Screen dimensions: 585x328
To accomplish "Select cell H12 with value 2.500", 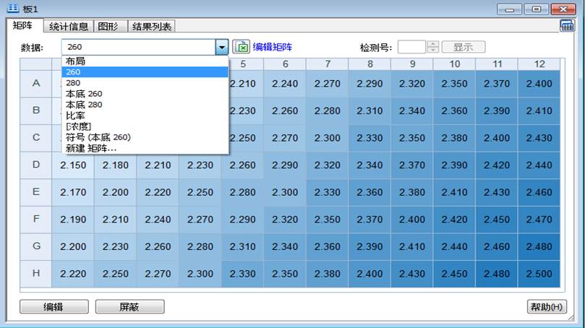I will 539,275.
